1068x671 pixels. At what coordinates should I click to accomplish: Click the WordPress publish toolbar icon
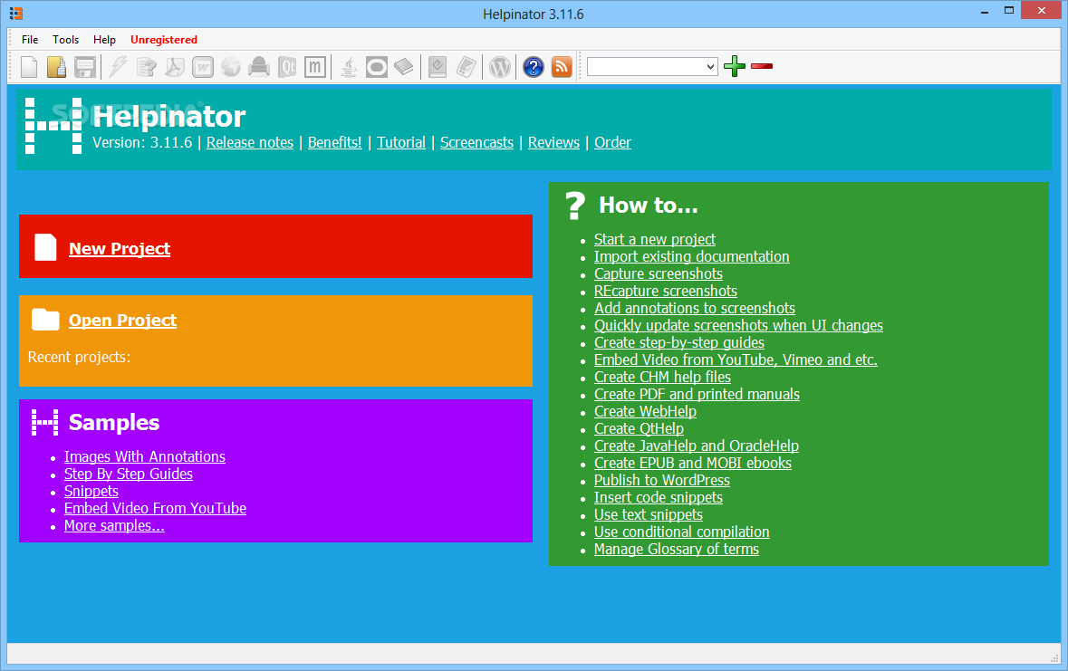500,67
